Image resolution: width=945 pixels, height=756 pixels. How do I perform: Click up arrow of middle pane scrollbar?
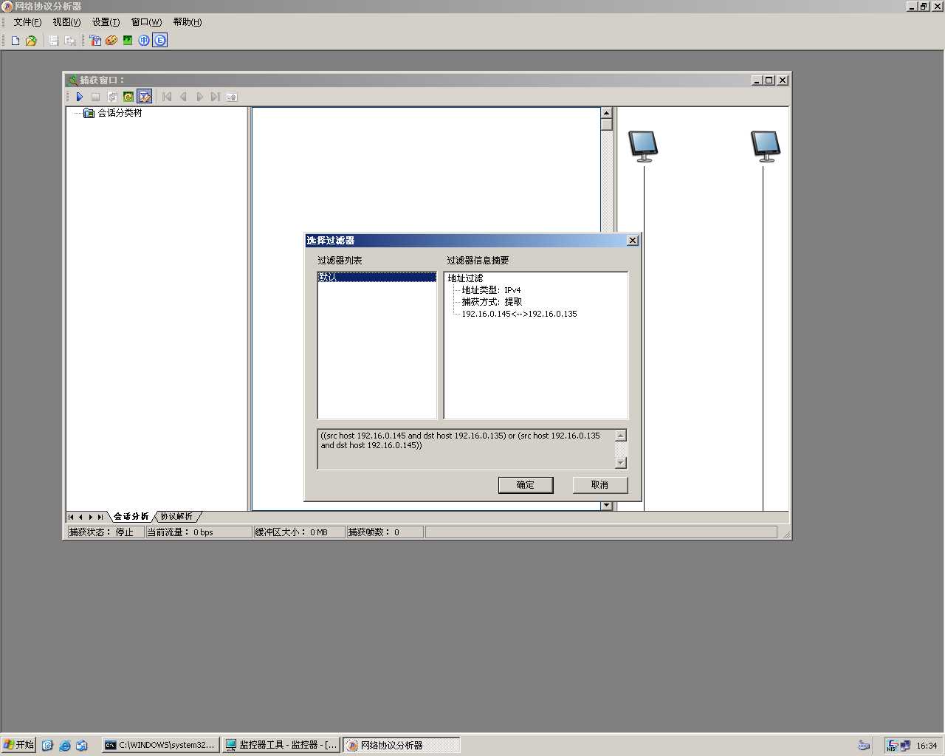coord(607,113)
